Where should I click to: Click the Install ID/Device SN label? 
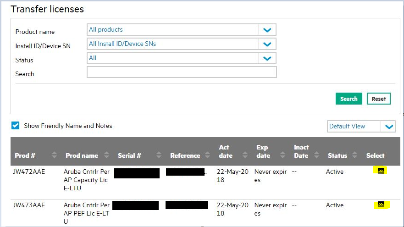coord(43,46)
